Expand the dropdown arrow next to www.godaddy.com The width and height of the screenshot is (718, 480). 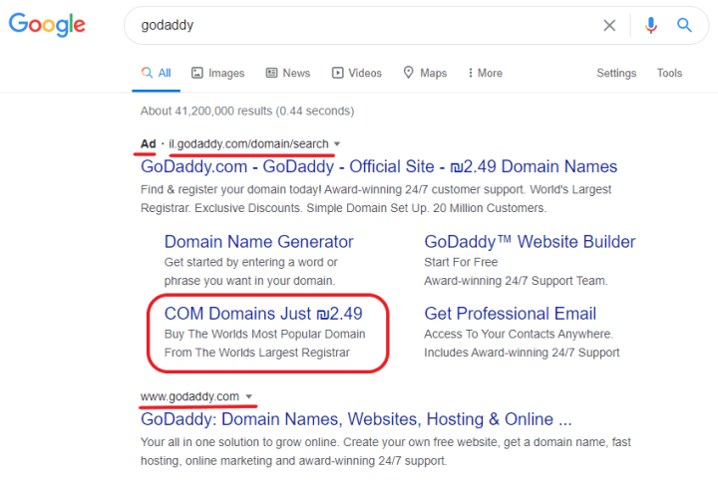click(248, 396)
